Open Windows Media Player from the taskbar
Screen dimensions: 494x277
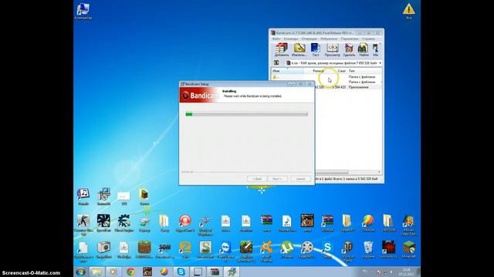(113, 272)
